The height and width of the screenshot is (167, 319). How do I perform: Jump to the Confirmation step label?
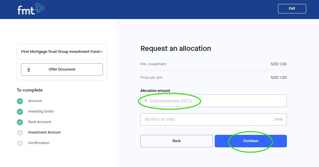tap(39, 143)
